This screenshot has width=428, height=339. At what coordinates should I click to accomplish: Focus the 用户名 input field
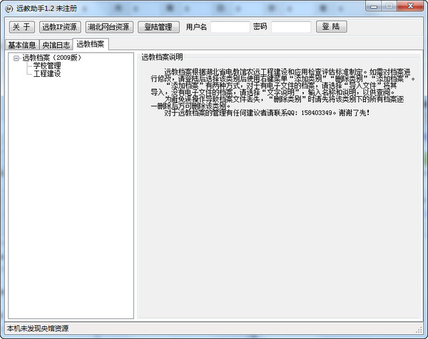[x=230, y=27]
